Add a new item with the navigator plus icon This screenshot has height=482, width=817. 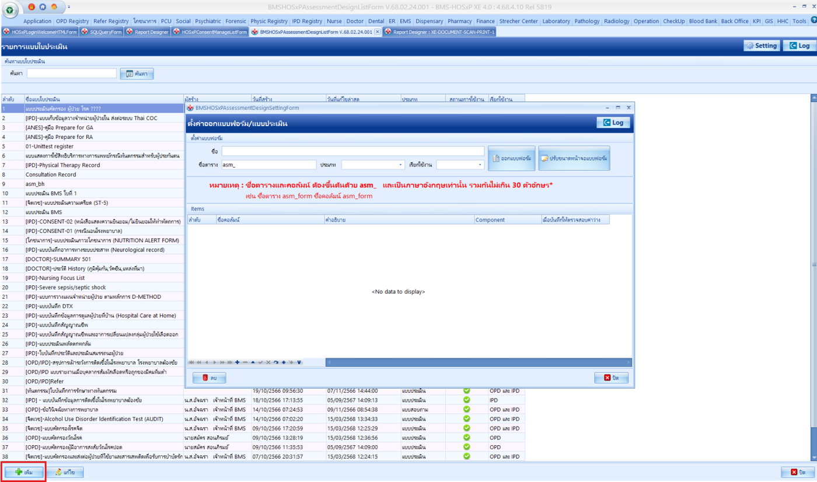click(238, 362)
